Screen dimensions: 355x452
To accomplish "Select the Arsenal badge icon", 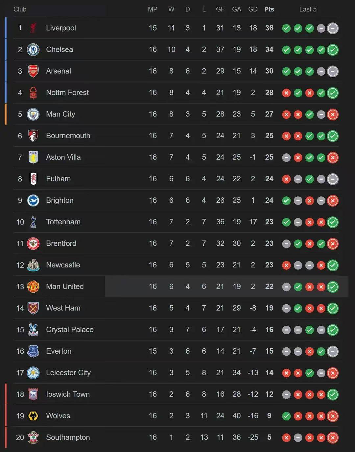I will coord(33,71).
